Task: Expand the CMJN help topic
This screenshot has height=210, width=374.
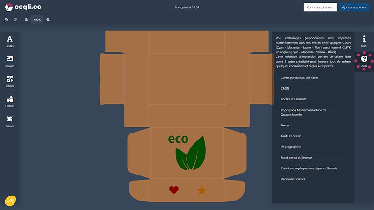Action: 313,88
